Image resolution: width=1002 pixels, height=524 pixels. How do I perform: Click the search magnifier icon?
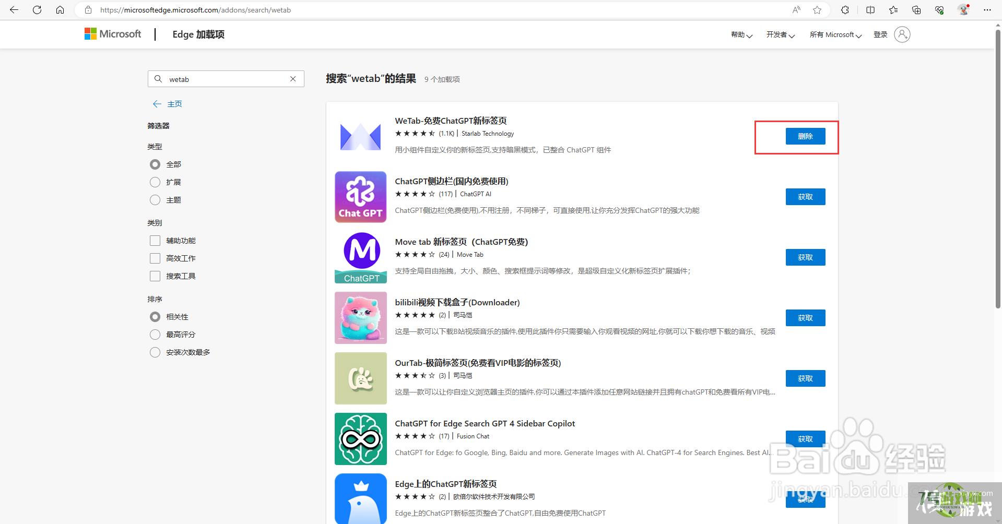coord(158,79)
